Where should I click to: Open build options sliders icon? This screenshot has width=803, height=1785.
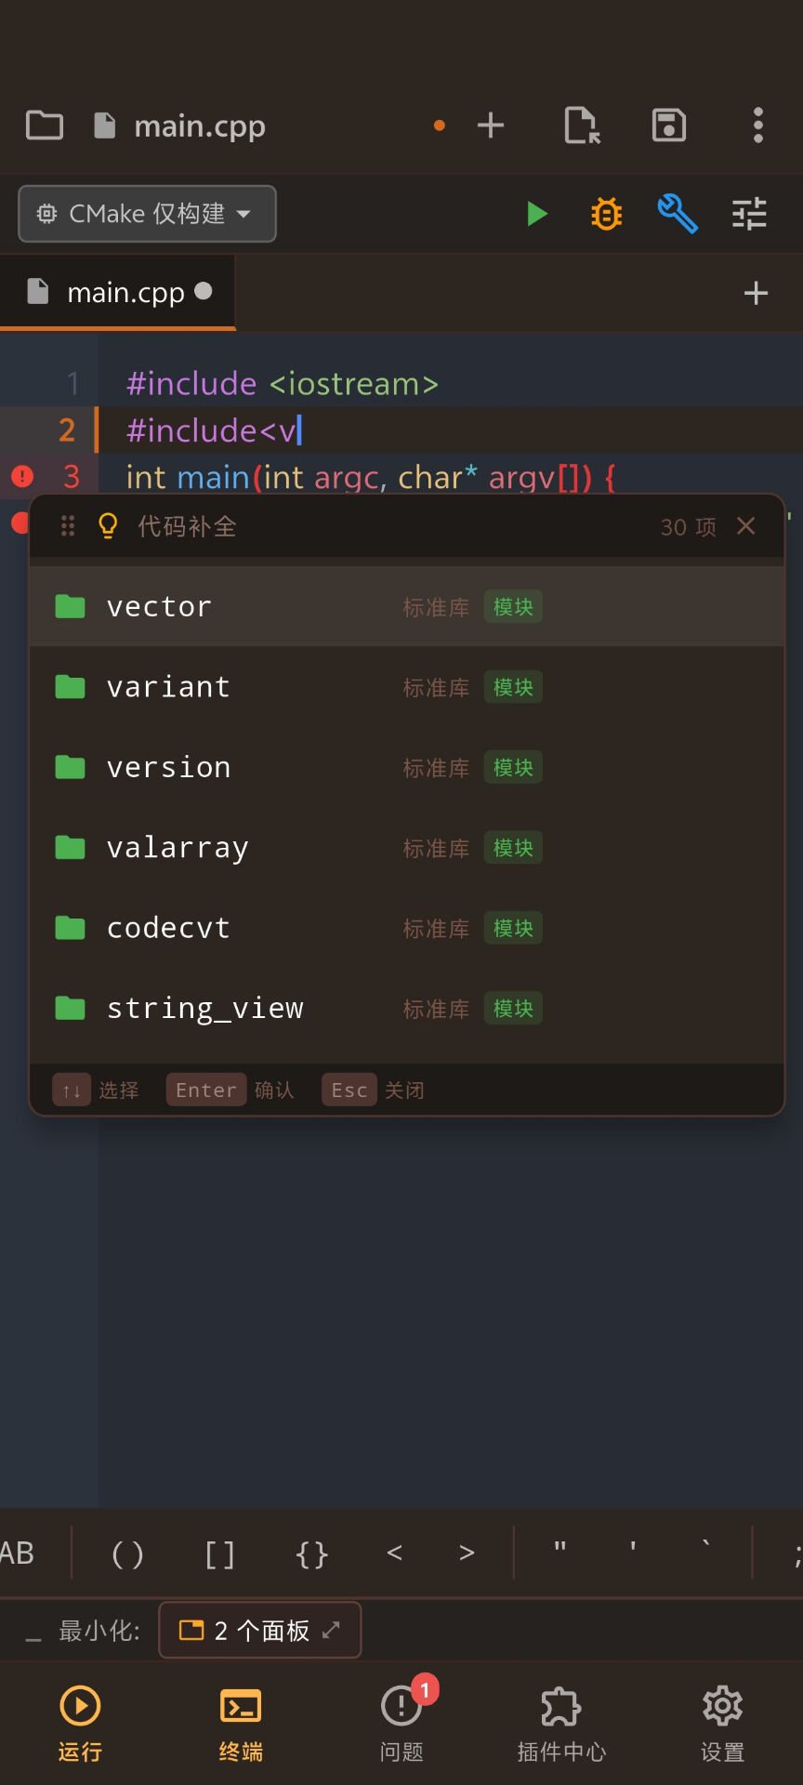(x=749, y=214)
